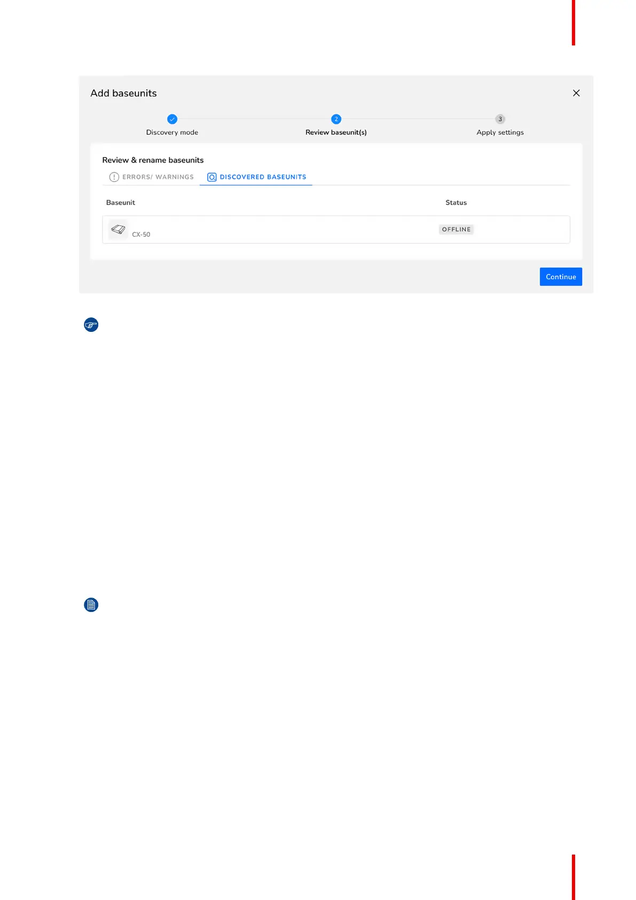Click the Continue button
The width and height of the screenshot is (636, 900).
click(x=561, y=277)
